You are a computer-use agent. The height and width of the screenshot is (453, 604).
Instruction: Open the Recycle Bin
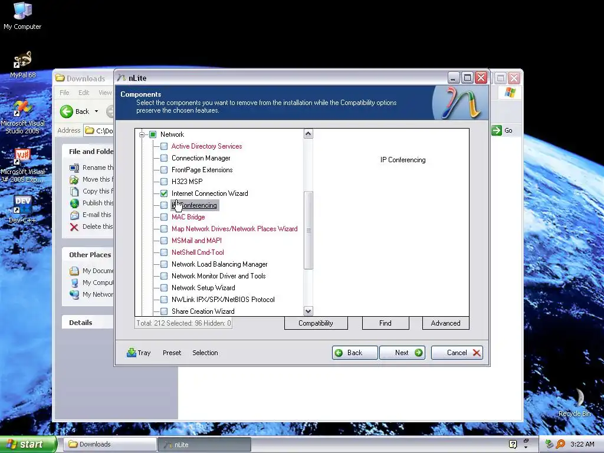coord(575,402)
